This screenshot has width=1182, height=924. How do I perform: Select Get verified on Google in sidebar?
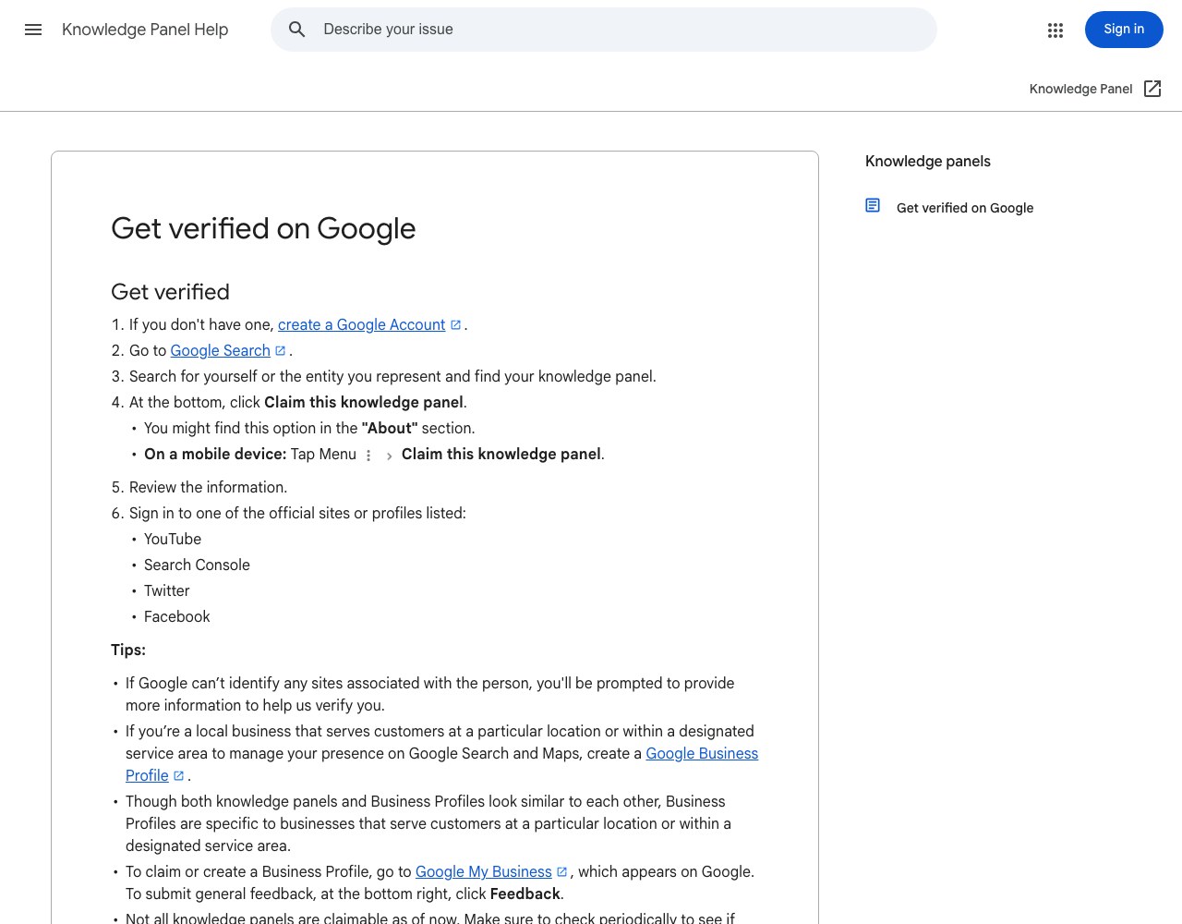[x=965, y=208]
